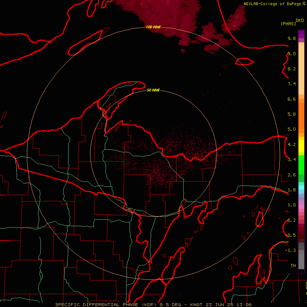Click the cyan segment of the color bar

[301, 188]
